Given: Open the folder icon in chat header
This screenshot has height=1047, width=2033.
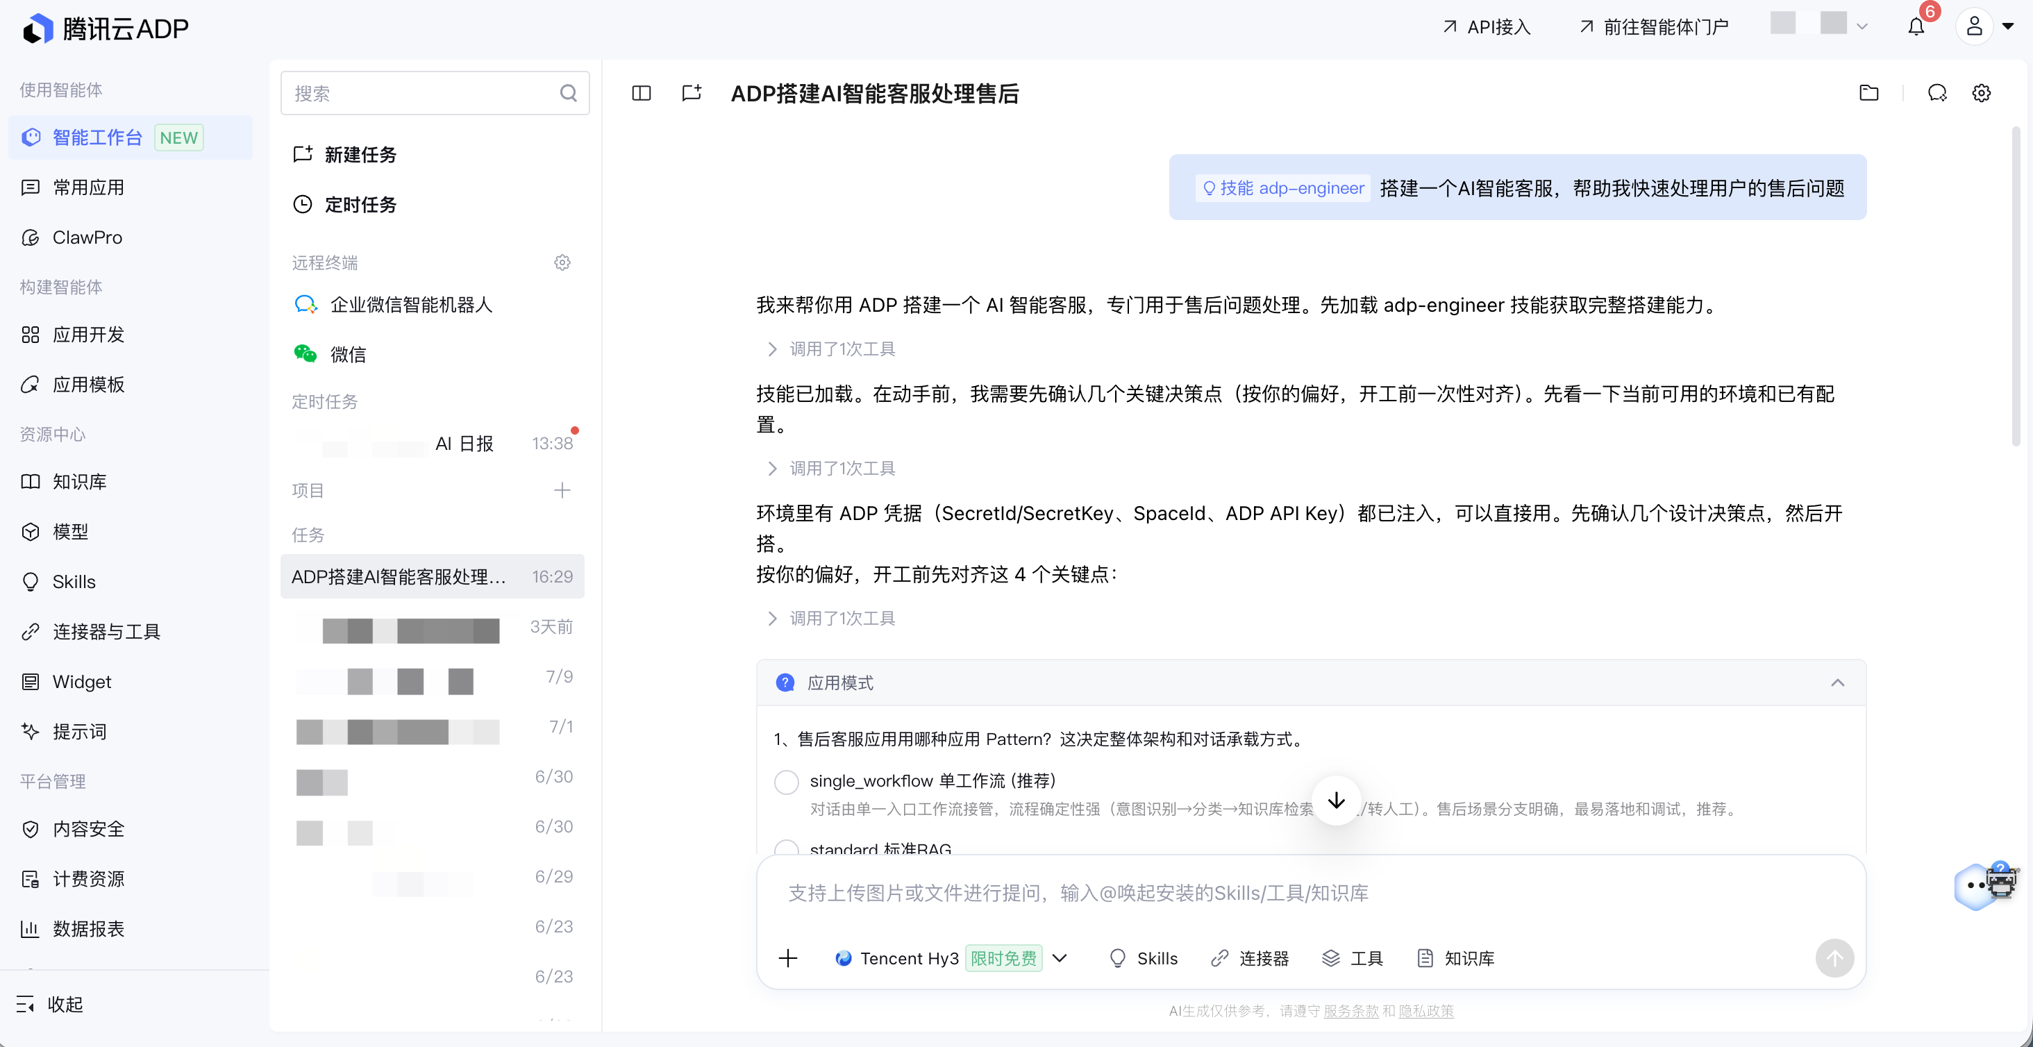Looking at the screenshot, I should tap(1869, 93).
